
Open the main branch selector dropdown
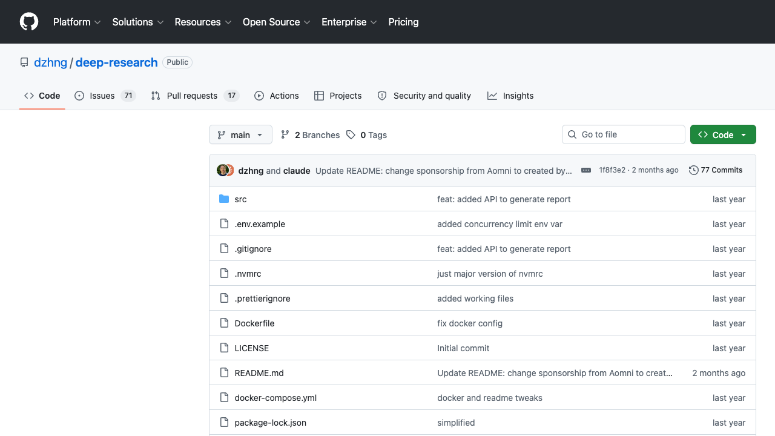pos(240,135)
